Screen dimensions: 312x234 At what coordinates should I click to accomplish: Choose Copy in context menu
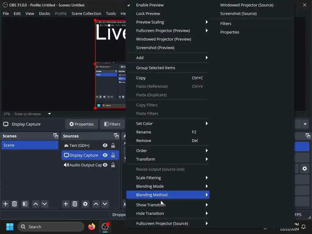click(x=168, y=78)
